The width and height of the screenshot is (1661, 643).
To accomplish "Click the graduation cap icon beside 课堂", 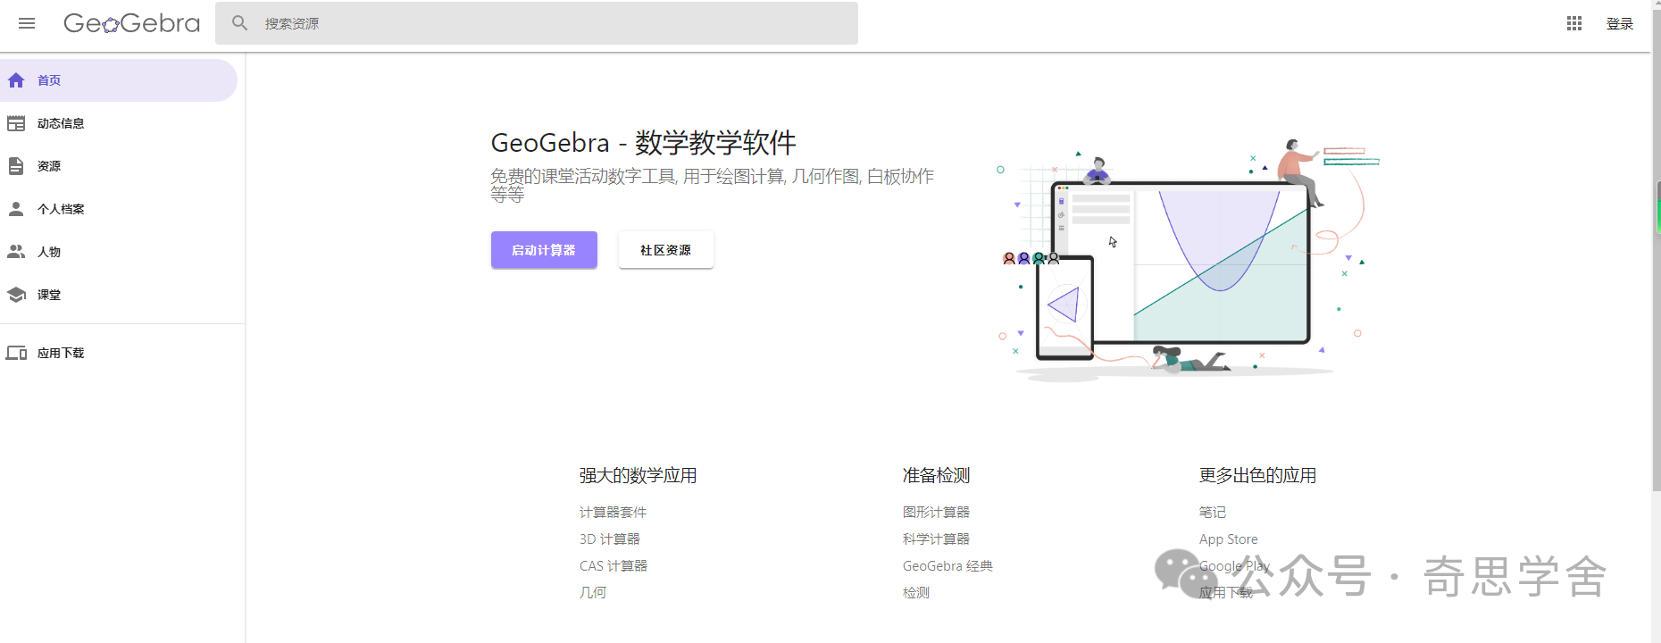I will pyautogui.click(x=16, y=295).
